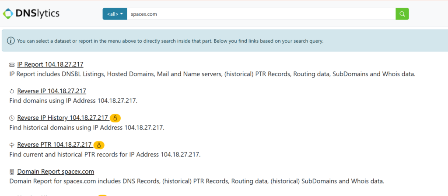This screenshot has width=448, height=196.
Task: Click the circular arrow icon before Reverse IP
Action: pos(12,91)
